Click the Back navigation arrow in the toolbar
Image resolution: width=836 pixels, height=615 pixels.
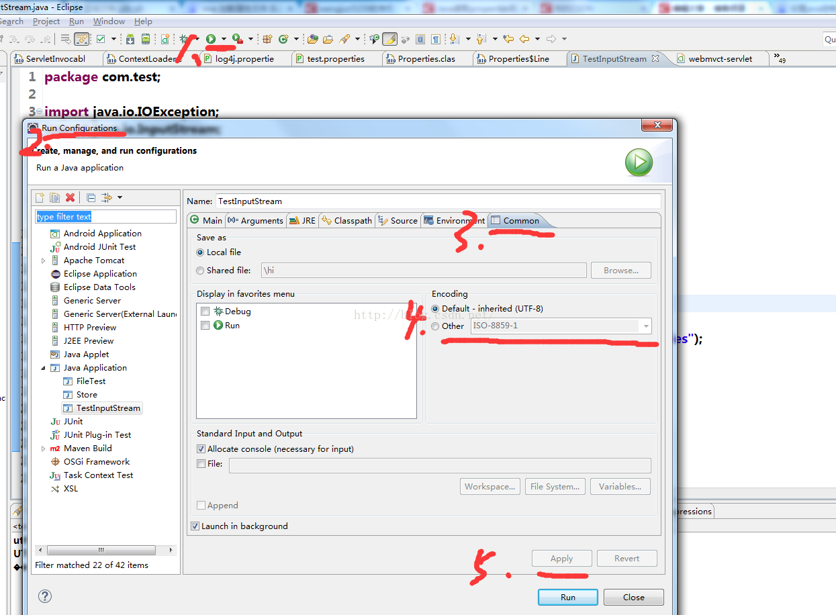[x=524, y=39]
